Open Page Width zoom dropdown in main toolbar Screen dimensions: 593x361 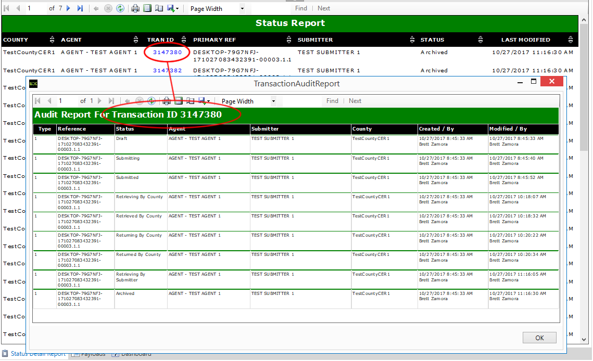tap(242, 9)
